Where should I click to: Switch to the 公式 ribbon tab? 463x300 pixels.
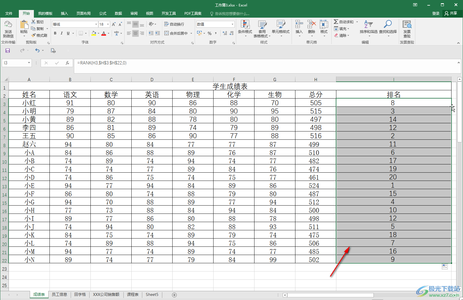(103, 14)
